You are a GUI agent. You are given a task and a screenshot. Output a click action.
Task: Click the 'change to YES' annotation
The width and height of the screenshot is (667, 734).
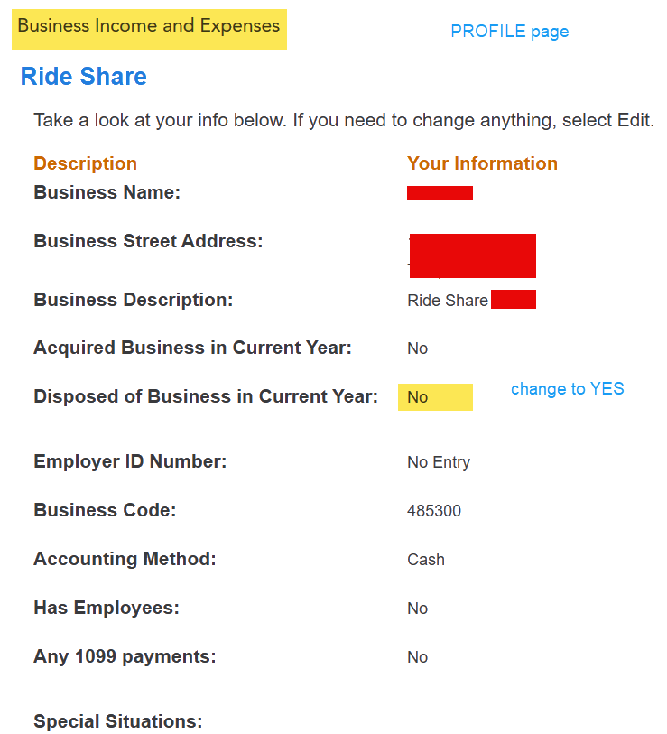tap(567, 389)
